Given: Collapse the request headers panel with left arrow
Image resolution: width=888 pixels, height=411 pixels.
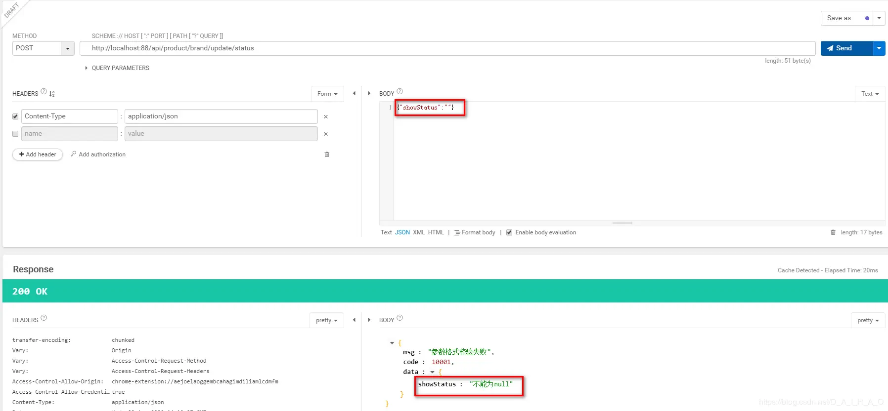Looking at the screenshot, I should tap(354, 93).
